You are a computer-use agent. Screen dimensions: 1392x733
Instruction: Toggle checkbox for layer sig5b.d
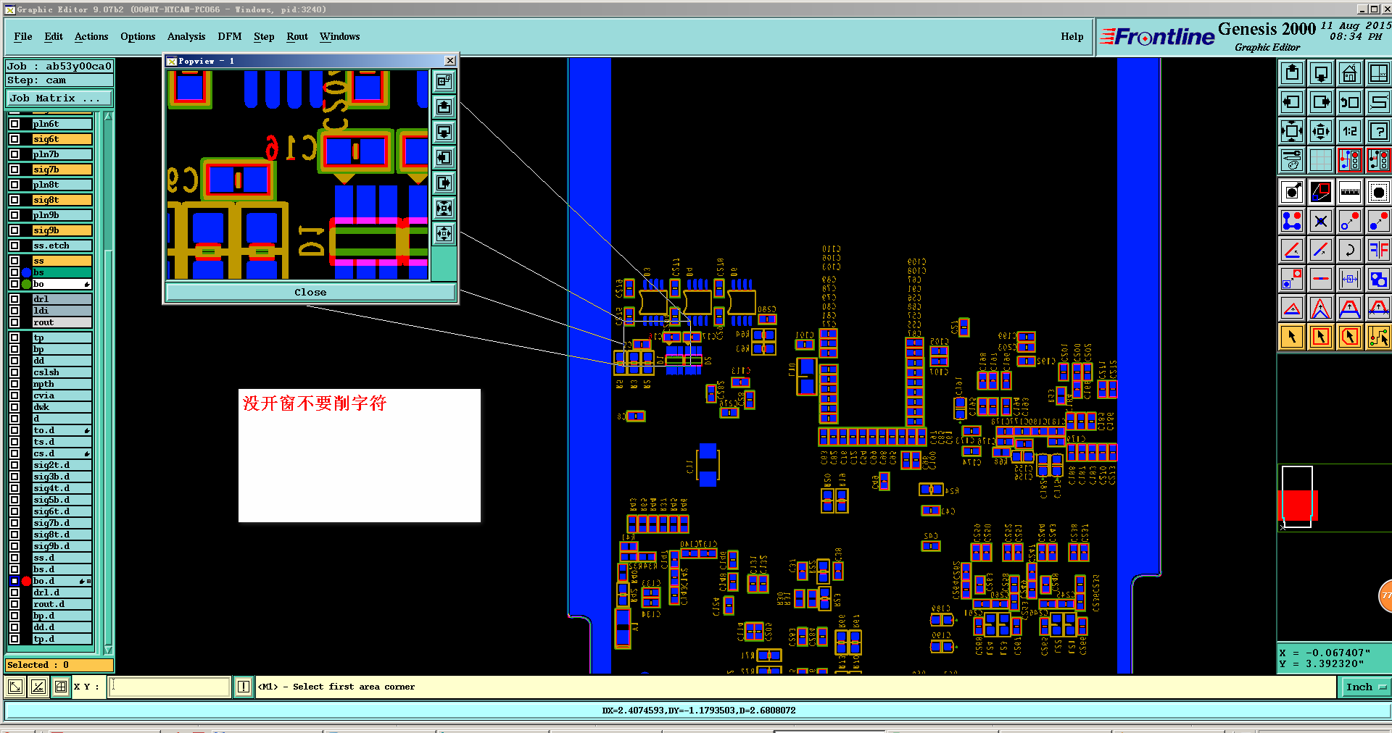(x=14, y=500)
